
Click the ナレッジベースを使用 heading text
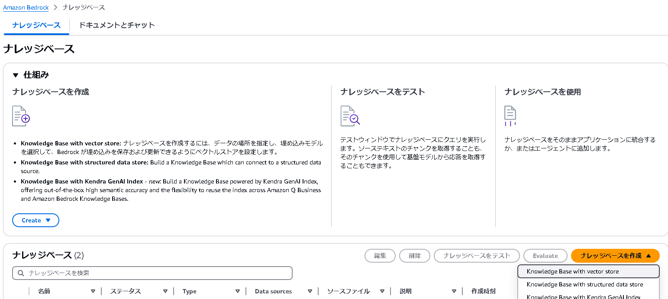coord(542,92)
